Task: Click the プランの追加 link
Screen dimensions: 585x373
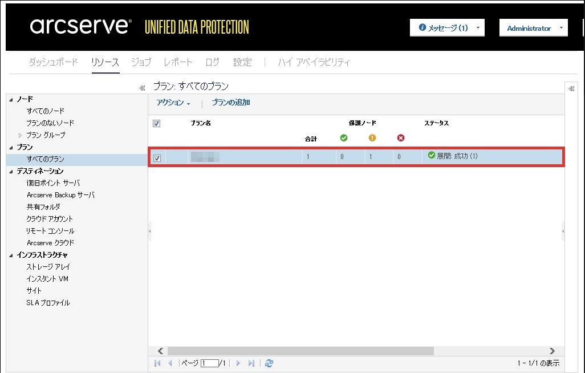Action: 230,103
